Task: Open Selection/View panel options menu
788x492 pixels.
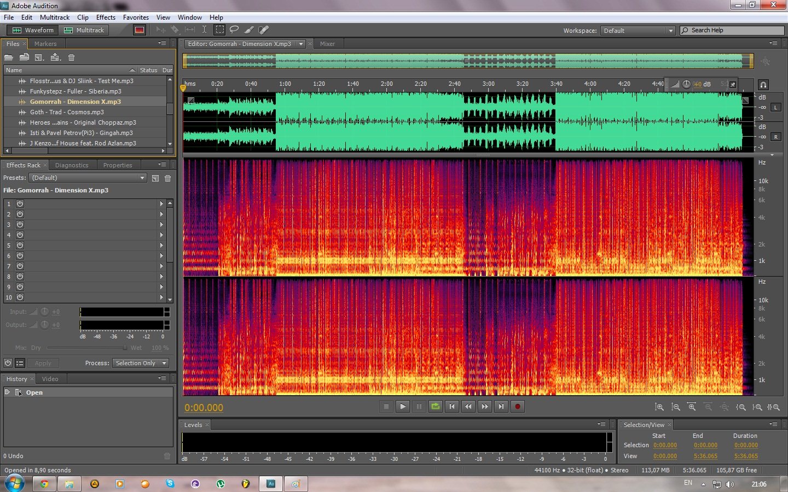Action: 773,424
